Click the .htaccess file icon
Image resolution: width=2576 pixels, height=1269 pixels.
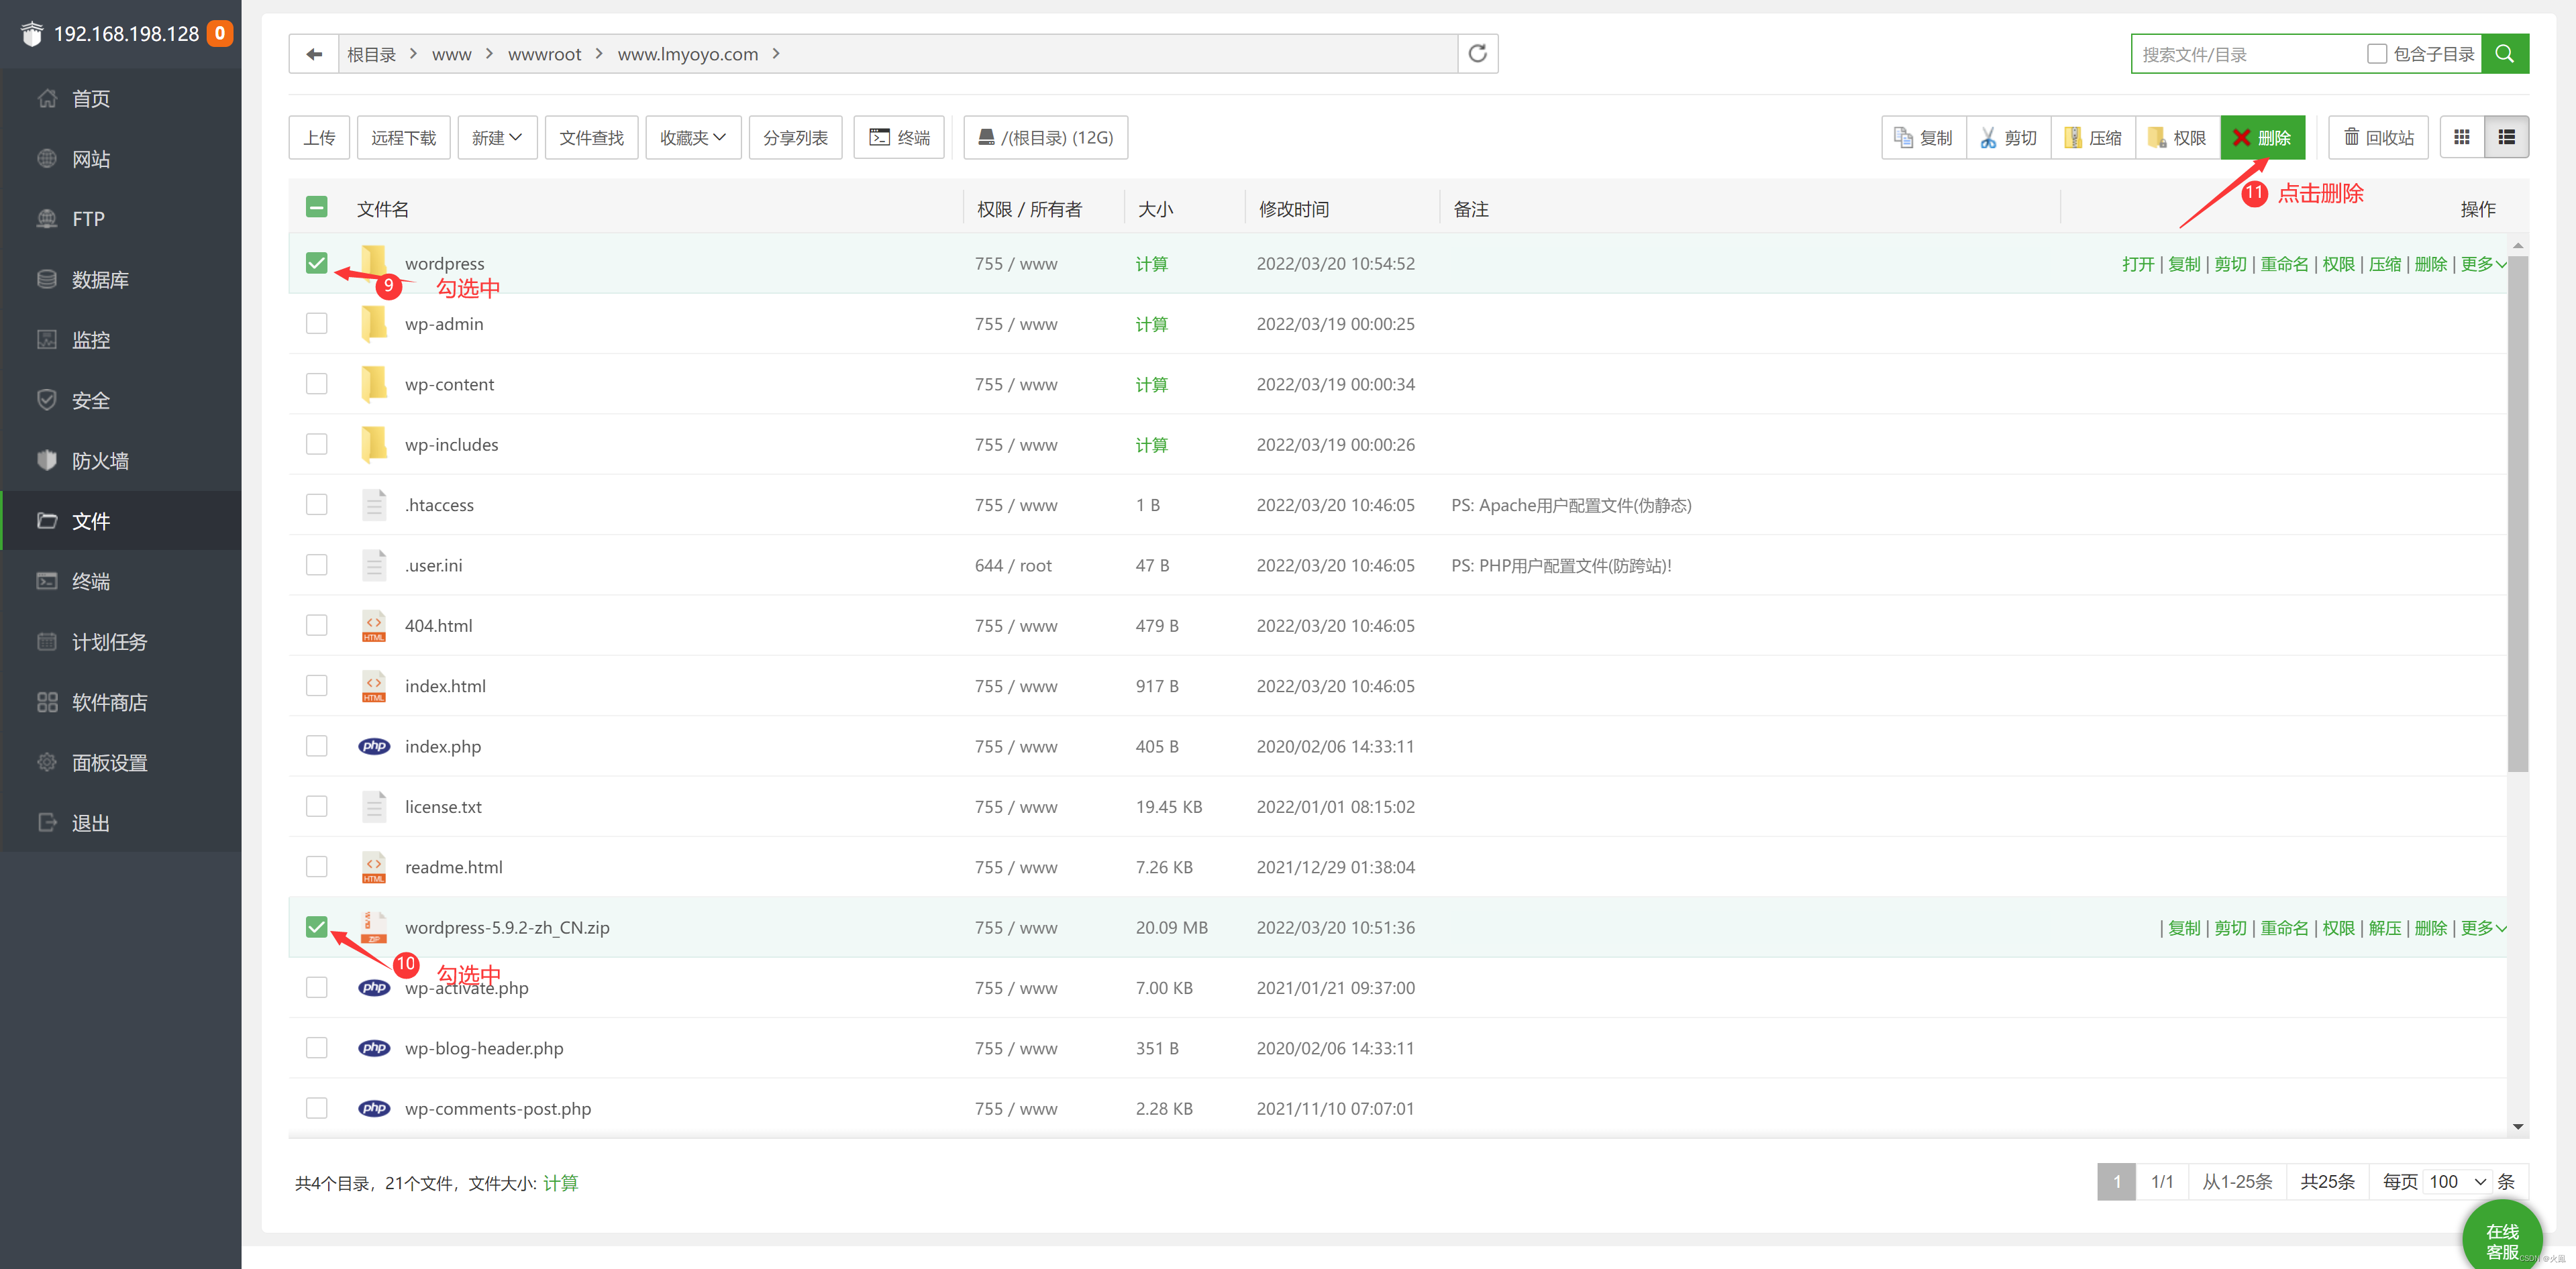(374, 504)
